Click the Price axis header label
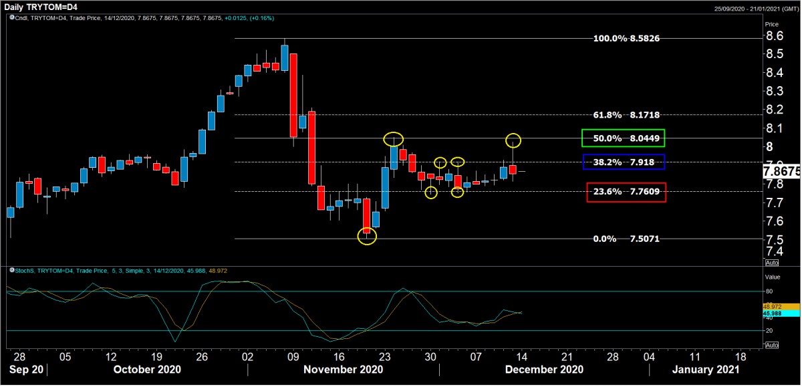Screen dimensions: 802x387 tap(771, 23)
